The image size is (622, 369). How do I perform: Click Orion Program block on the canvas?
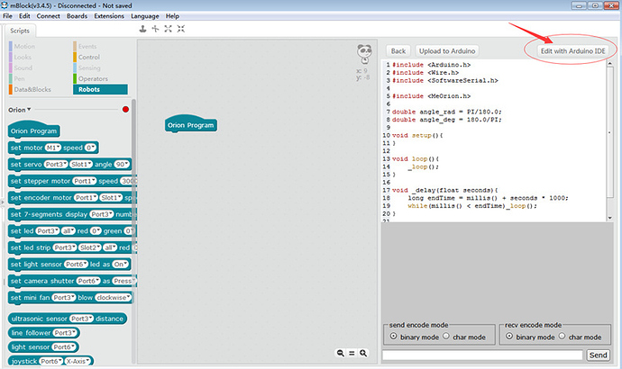pos(191,124)
